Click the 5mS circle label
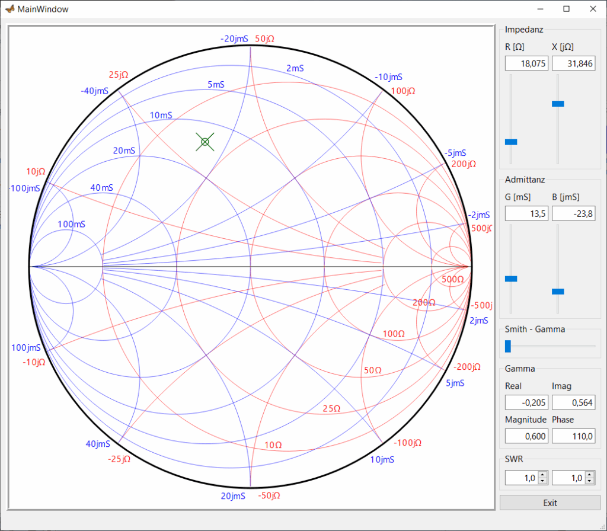Screen dimensions: 607x531 tap(216, 85)
